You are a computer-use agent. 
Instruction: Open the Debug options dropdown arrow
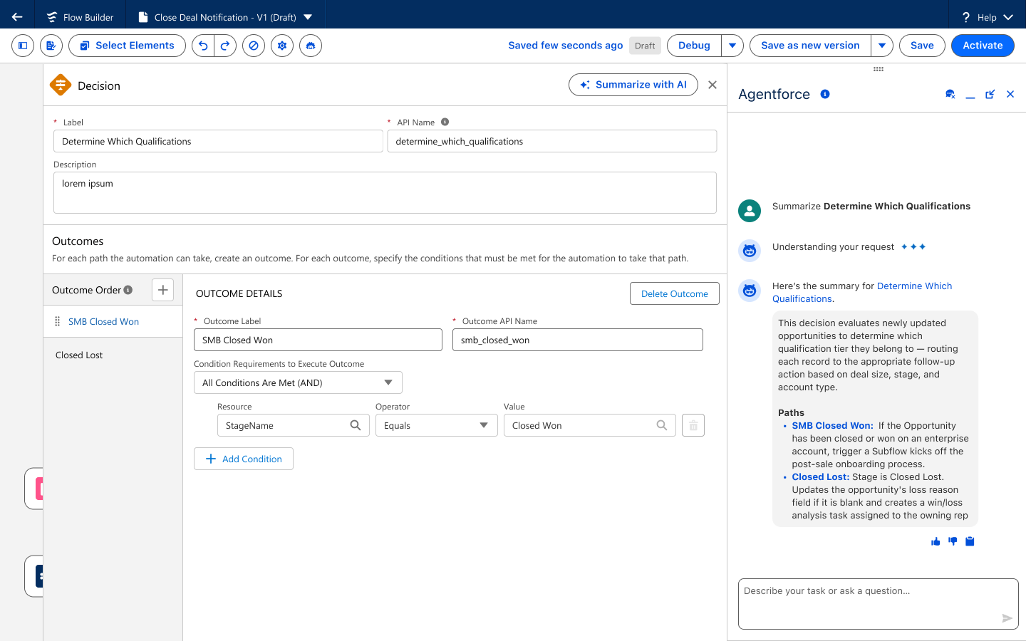click(x=732, y=46)
